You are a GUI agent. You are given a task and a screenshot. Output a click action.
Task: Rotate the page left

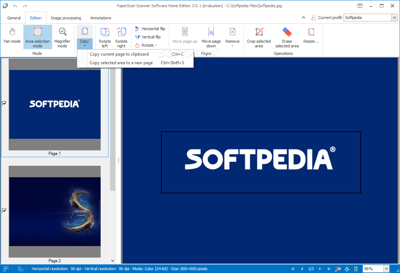105,37
